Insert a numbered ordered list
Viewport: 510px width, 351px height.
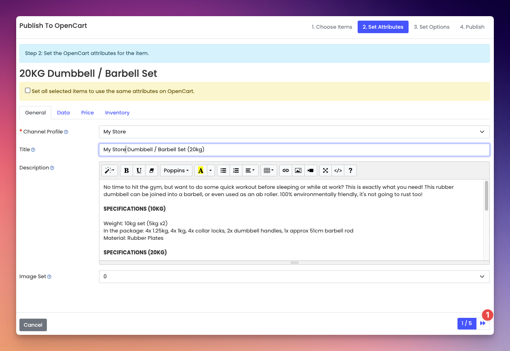(x=236, y=171)
